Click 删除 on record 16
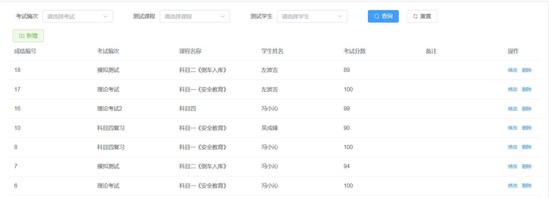The height and width of the screenshot is (198, 549). [x=527, y=109]
